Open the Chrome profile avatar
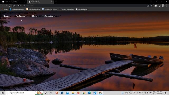This screenshot has width=169, height=95. click(163, 6)
